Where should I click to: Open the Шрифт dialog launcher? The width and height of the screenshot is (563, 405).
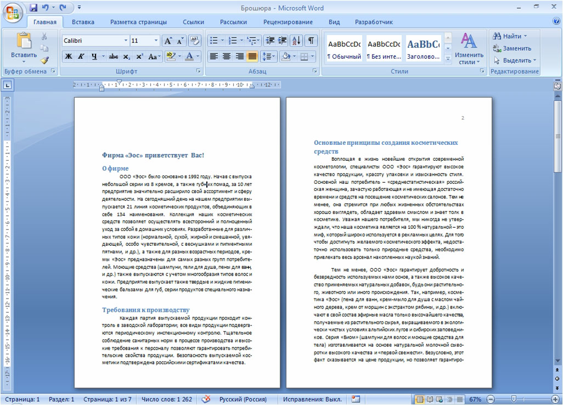click(x=198, y=71)
